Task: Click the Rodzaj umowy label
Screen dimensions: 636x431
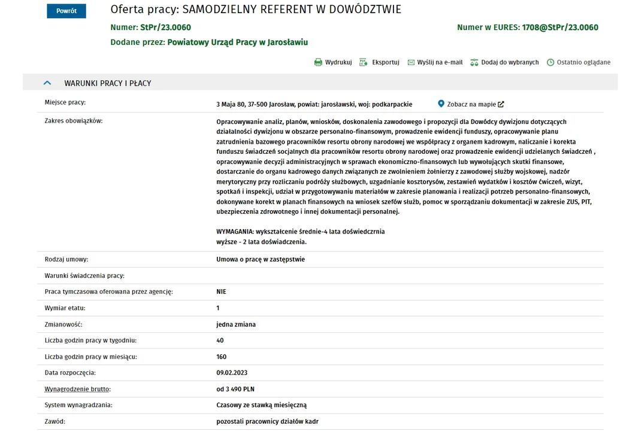Action: click(66, 259)
